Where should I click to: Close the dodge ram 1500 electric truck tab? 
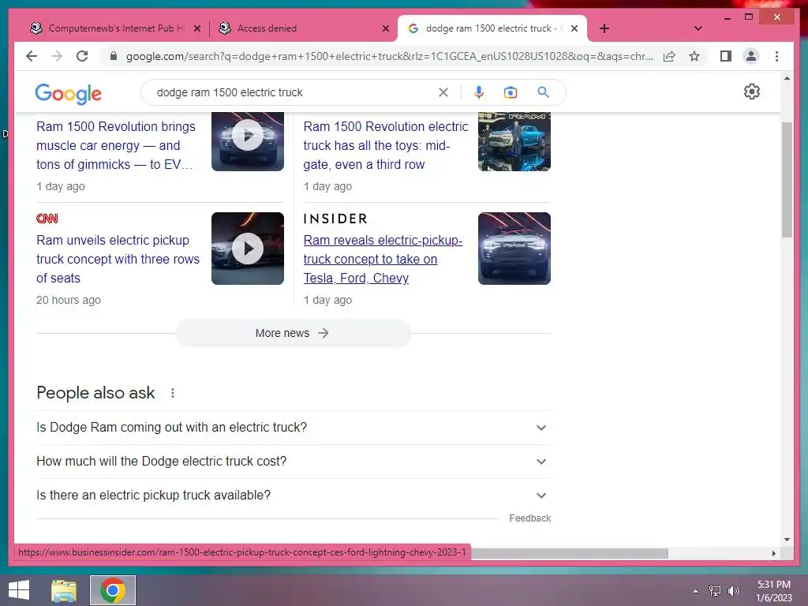[574, 28]
